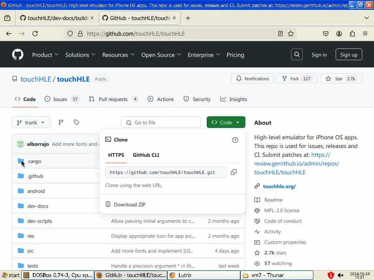Click the Pricing link
The image size is (374, 280).
click(x=235, y=55)
